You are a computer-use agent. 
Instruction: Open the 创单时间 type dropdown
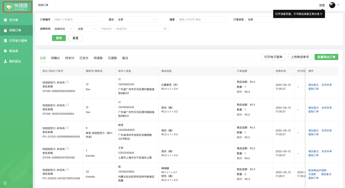(x=63, y=29)
